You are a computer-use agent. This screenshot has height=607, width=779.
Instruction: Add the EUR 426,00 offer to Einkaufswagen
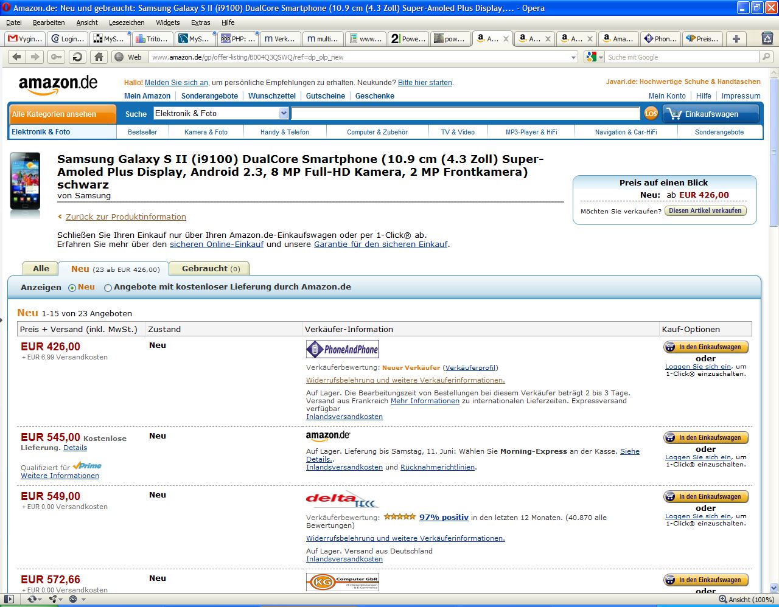(706, 347)
